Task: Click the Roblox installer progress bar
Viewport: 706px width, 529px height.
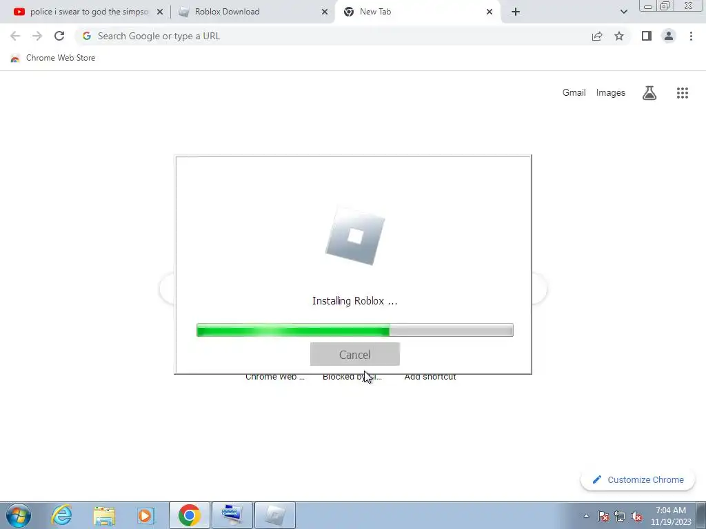Action: click(355, 330)
